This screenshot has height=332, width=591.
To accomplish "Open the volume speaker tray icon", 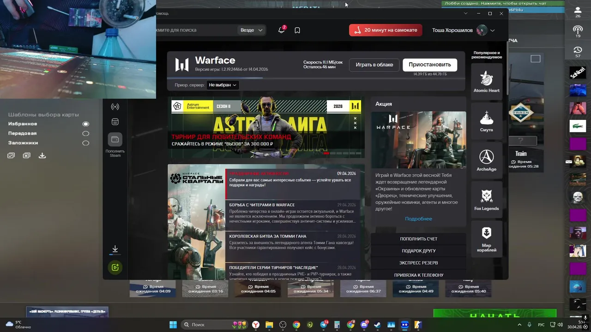I will (x=560, y=325).
